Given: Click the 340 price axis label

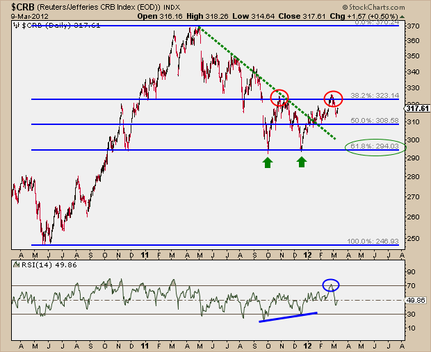Looking at the screenshot, I should click(x=414, y=72).
